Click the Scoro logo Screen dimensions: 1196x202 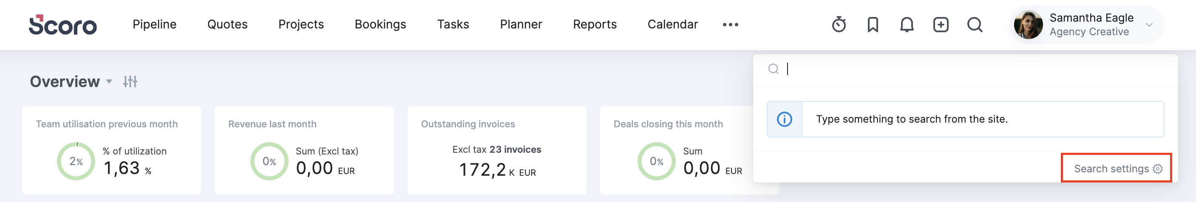(x=62, y=25)
